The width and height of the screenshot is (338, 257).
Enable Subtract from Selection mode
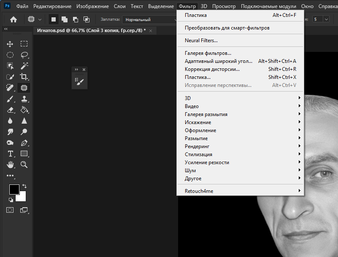[x=76, y=19]
